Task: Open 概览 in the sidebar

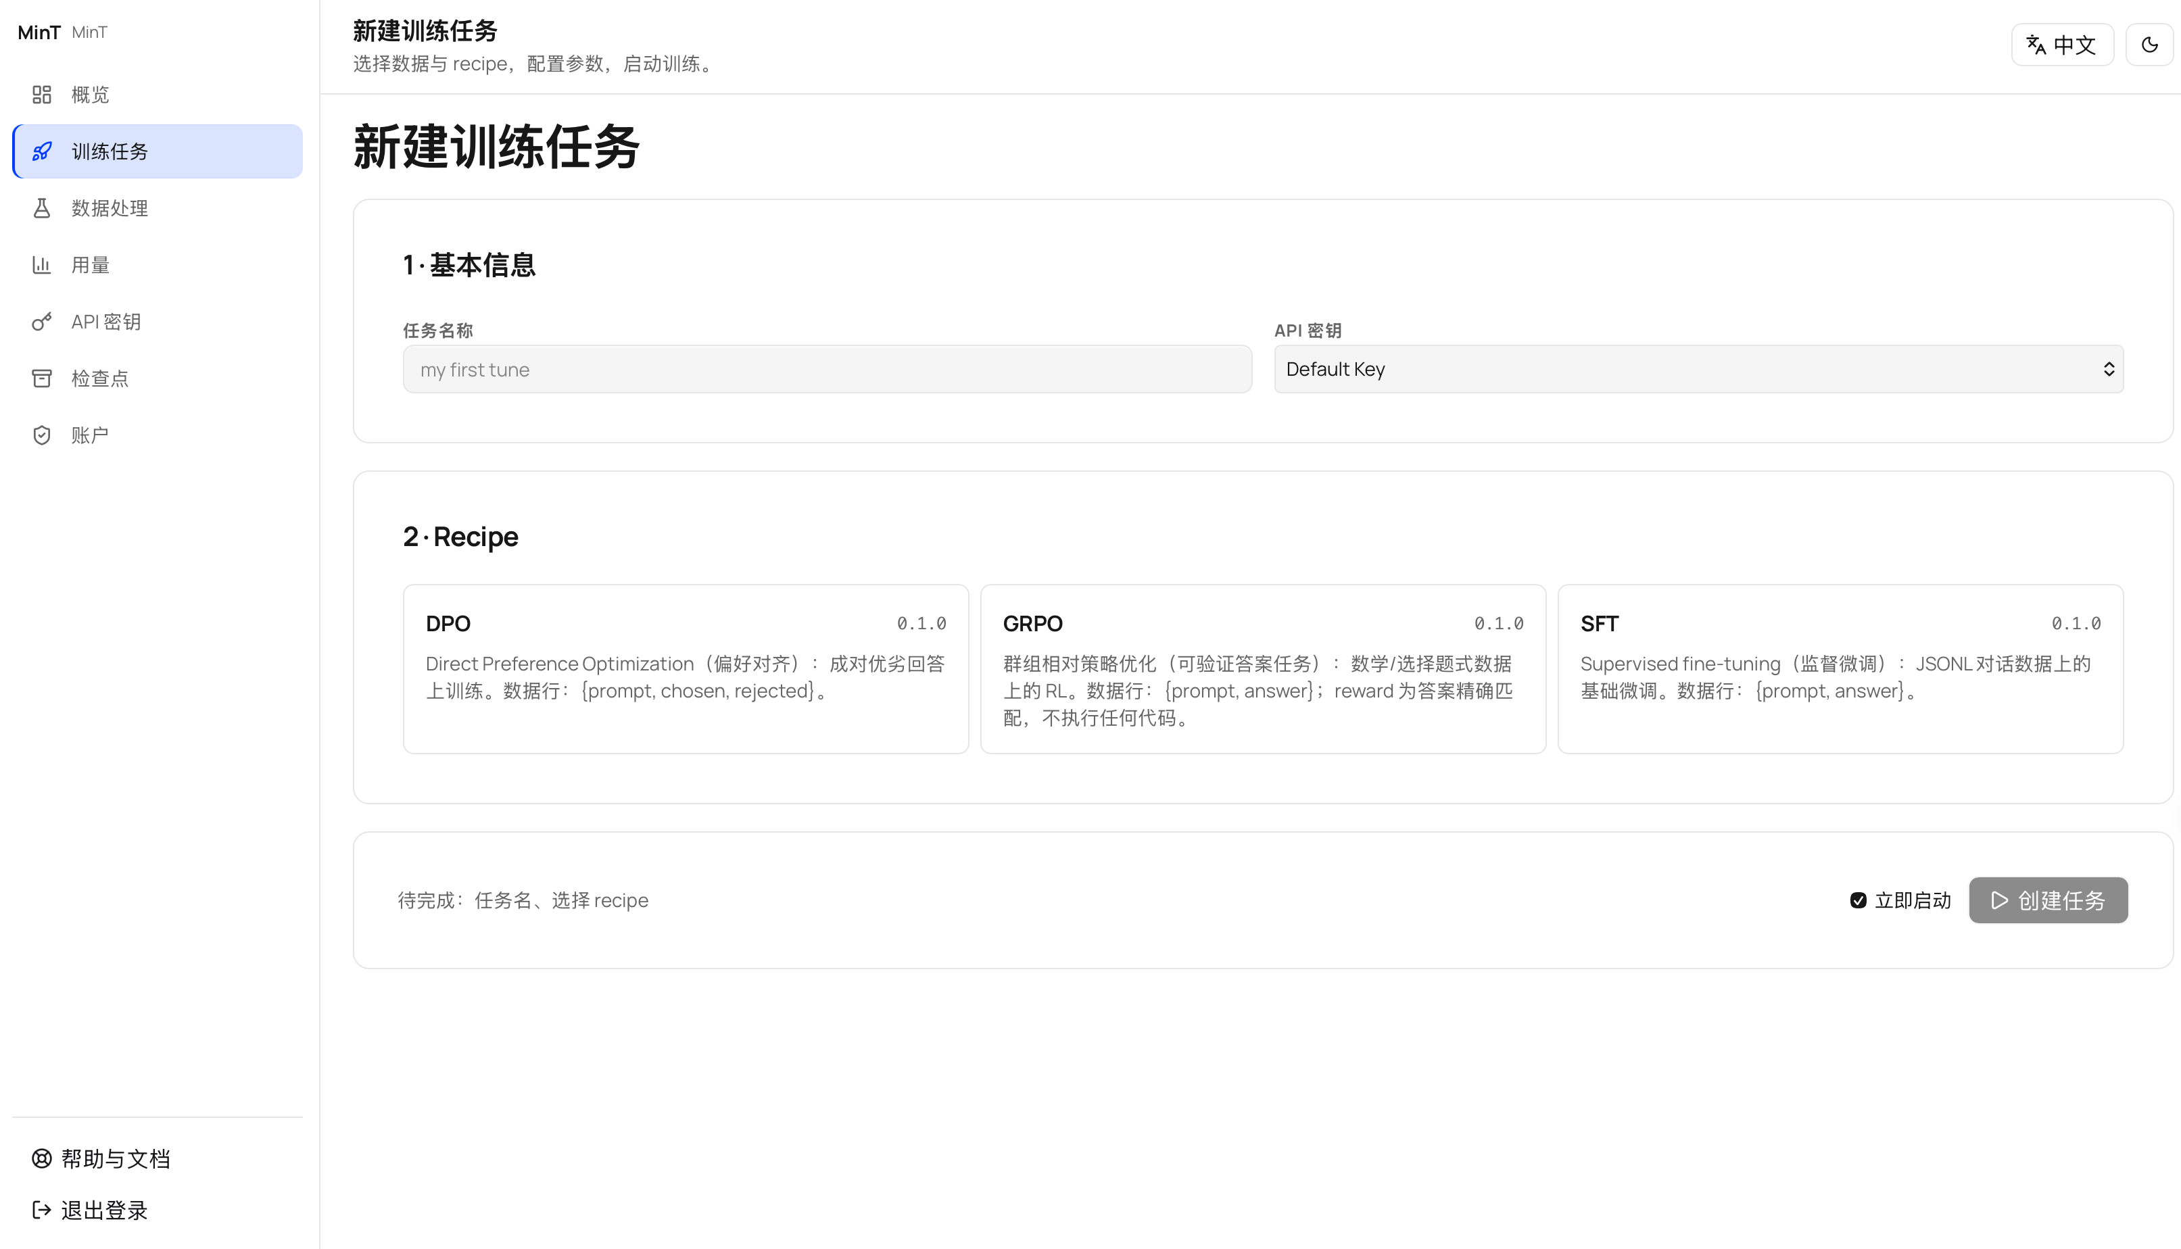Action: (158, 95)
